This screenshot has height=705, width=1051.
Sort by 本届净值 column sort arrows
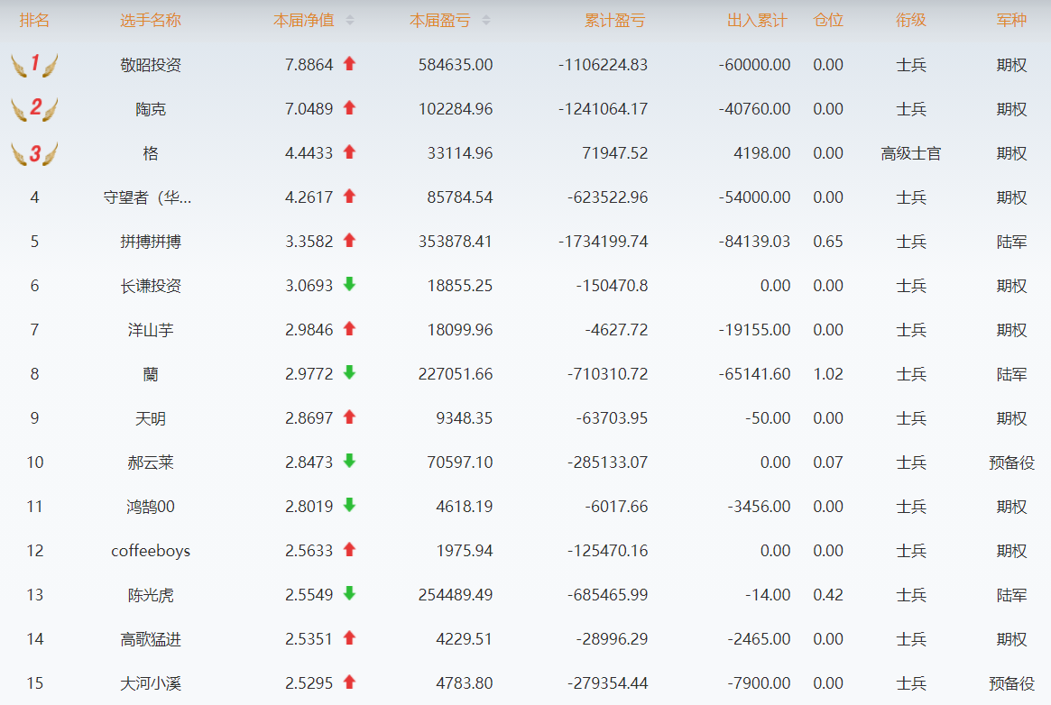350,21
